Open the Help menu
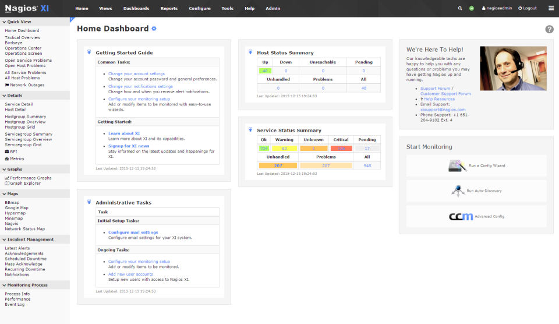This screenshot has height=324, width=559. 250,8
